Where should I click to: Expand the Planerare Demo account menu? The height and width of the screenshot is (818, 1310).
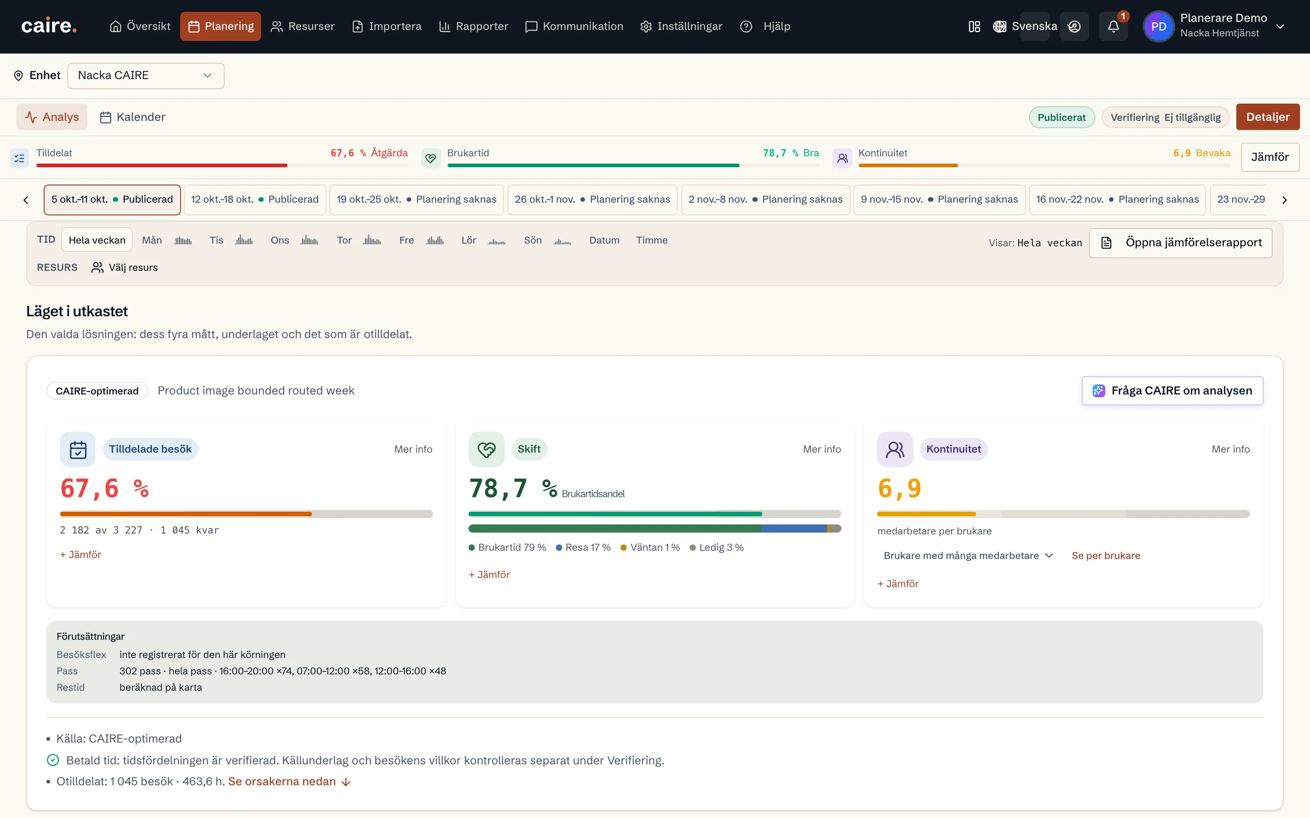(x=1280, y=26)
